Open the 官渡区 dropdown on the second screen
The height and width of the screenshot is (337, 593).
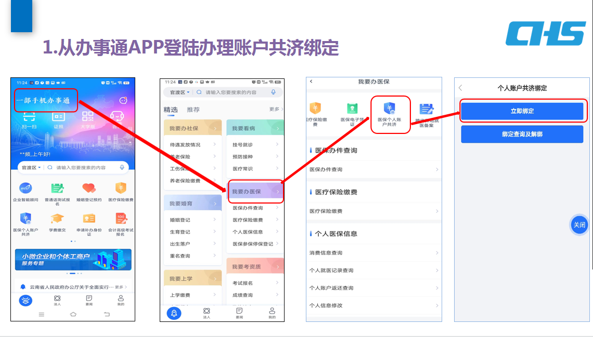coord(179,92)
